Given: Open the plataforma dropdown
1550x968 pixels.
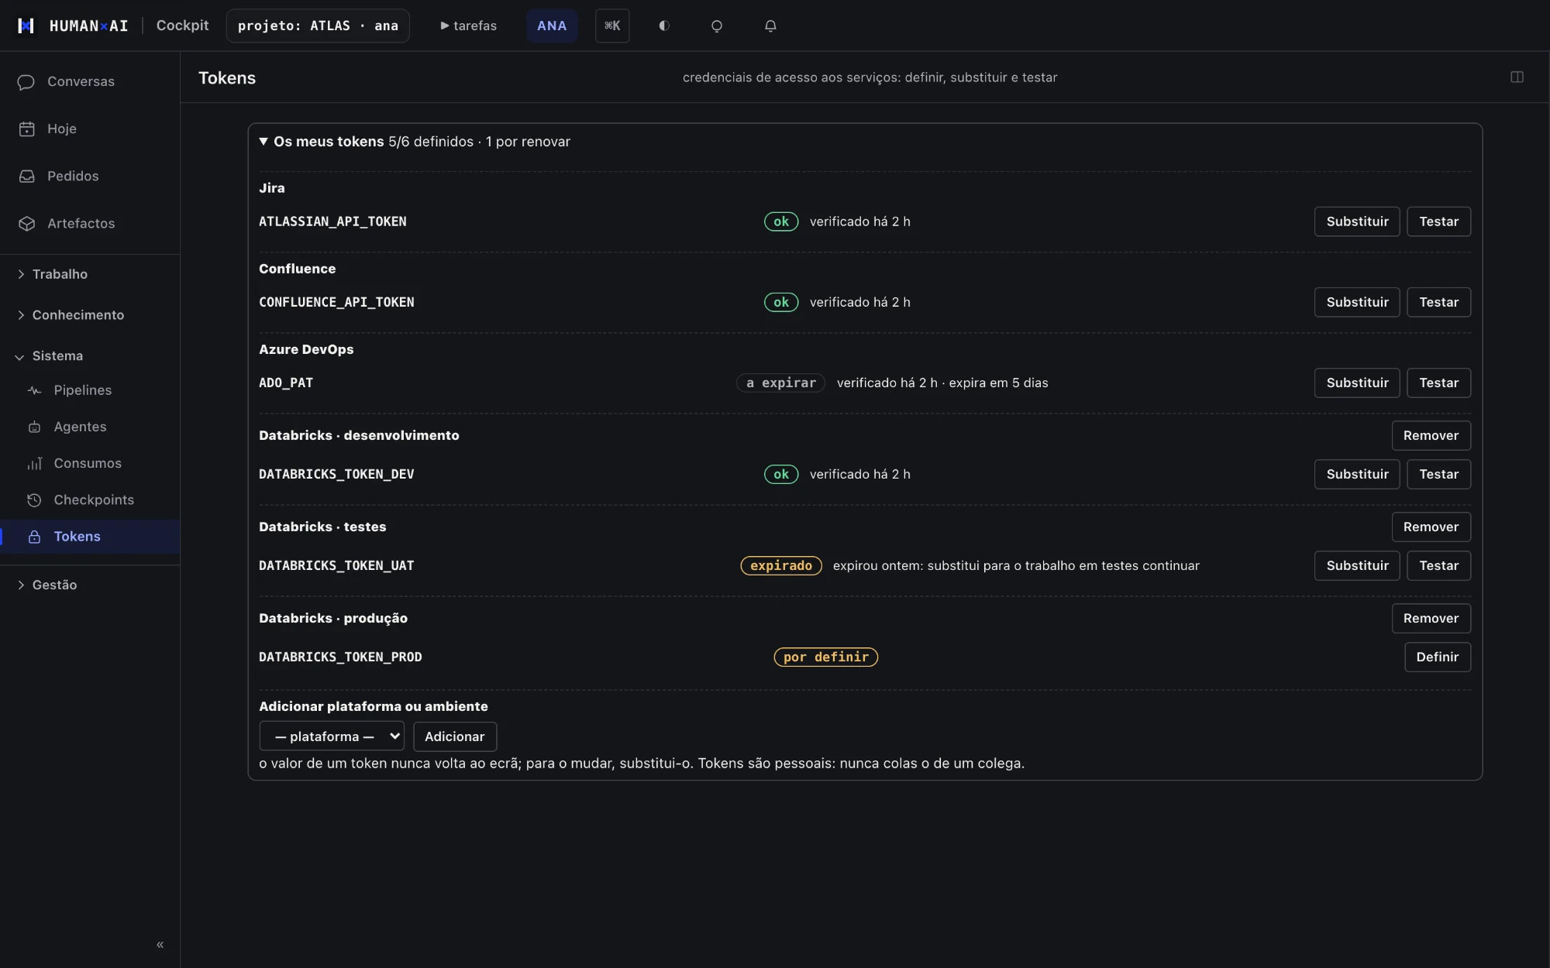Looking at the screenshot, I should click(332, 736).
